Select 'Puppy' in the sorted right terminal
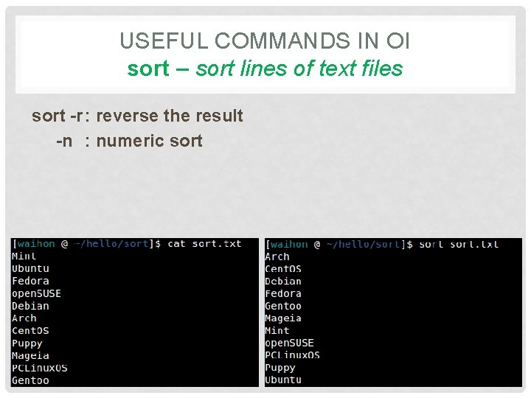 [280, 368]
